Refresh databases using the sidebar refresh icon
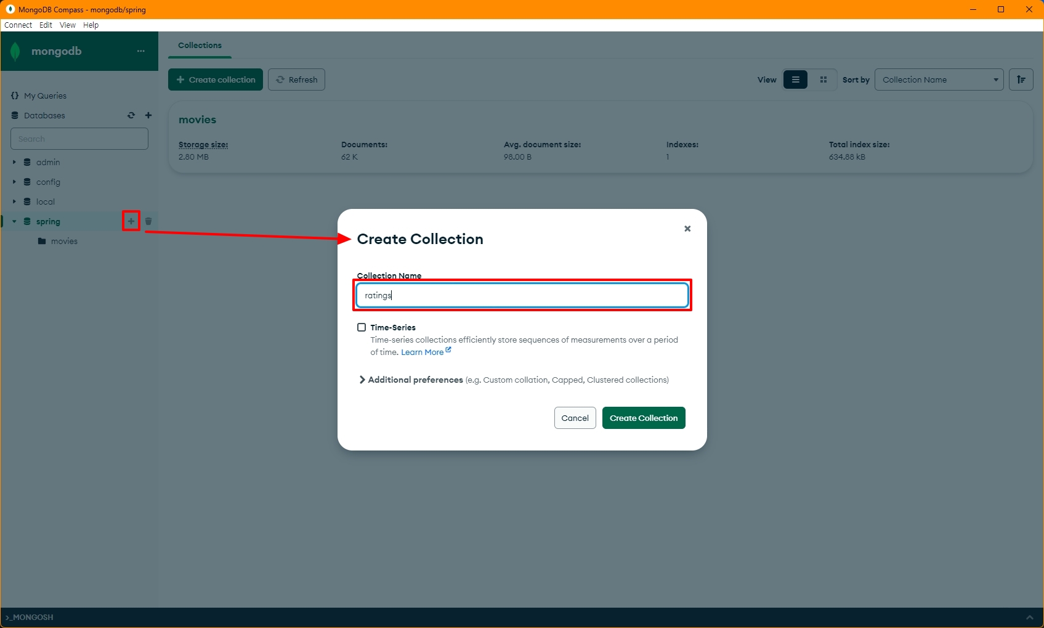Viewport: 1044px width, 628px height. point(131,115)
